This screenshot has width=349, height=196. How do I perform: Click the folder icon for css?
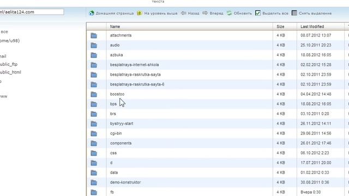pyautogui.click(x=94, y=153)
